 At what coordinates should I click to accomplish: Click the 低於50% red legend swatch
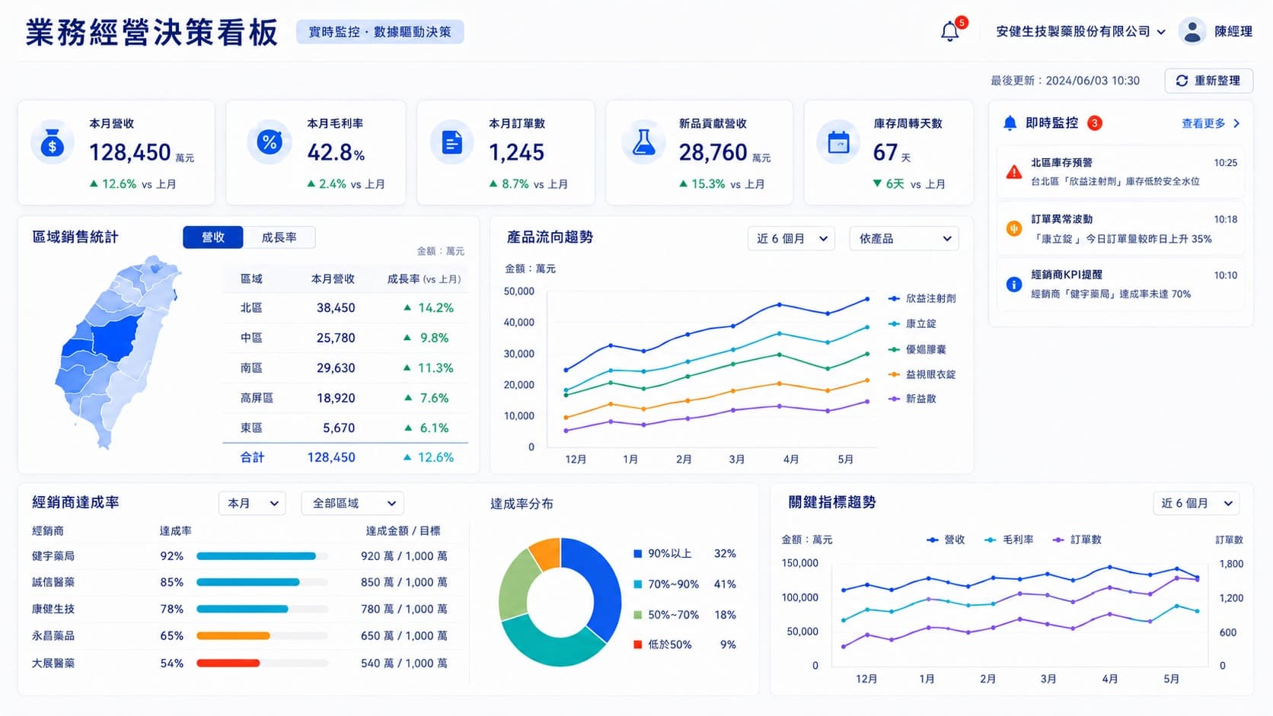[638, 644]
